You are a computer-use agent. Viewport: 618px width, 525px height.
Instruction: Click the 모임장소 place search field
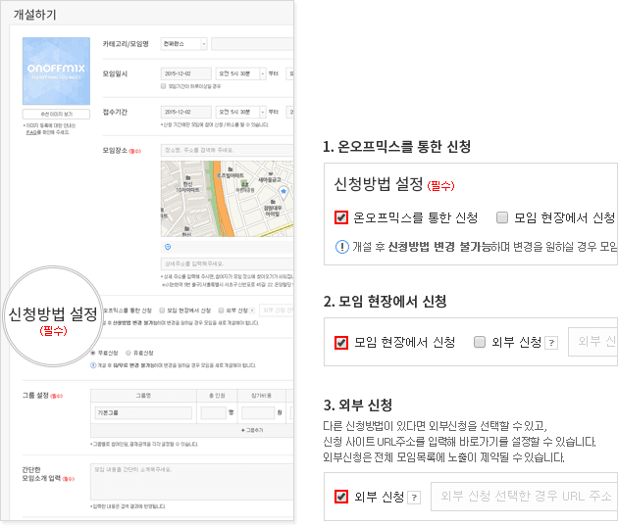click(227, 150)
